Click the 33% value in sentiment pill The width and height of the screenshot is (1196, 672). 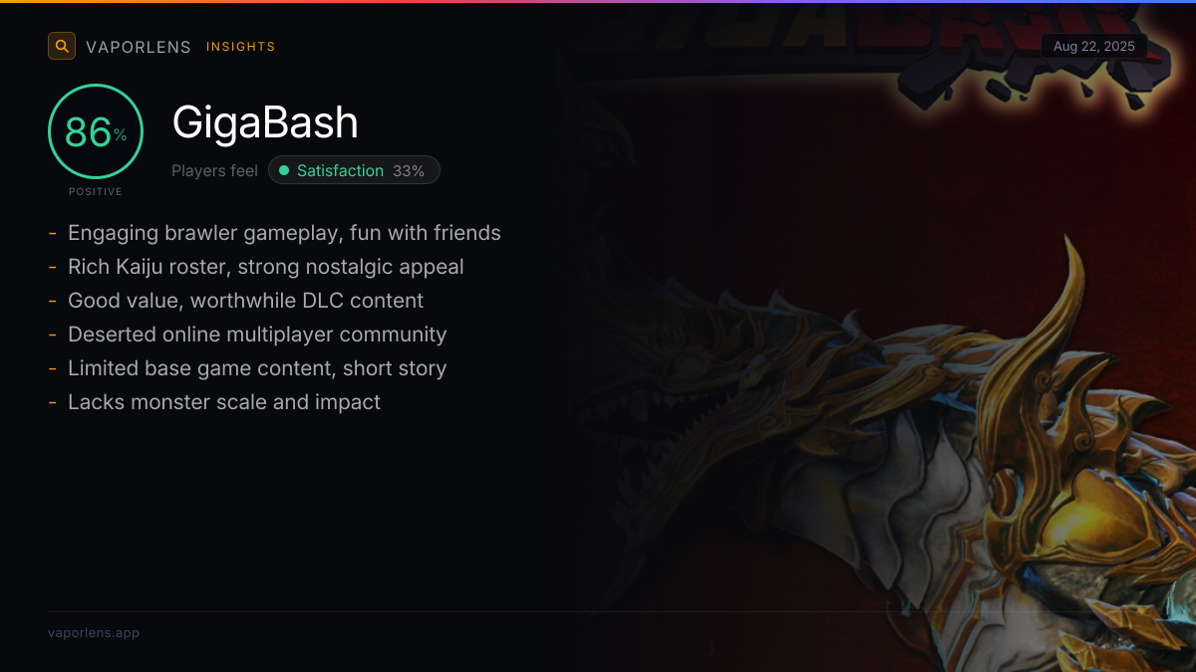click(409, 170)
